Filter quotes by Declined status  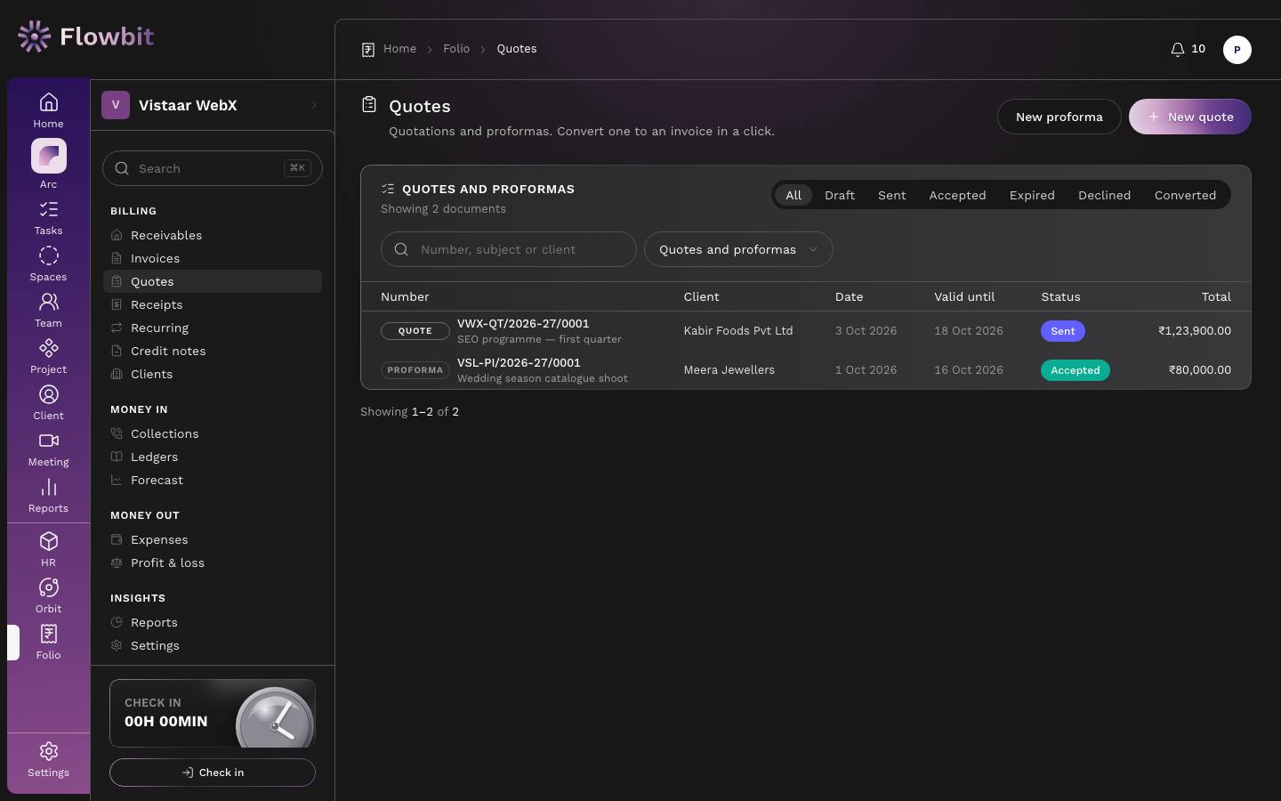[1104, 195]
